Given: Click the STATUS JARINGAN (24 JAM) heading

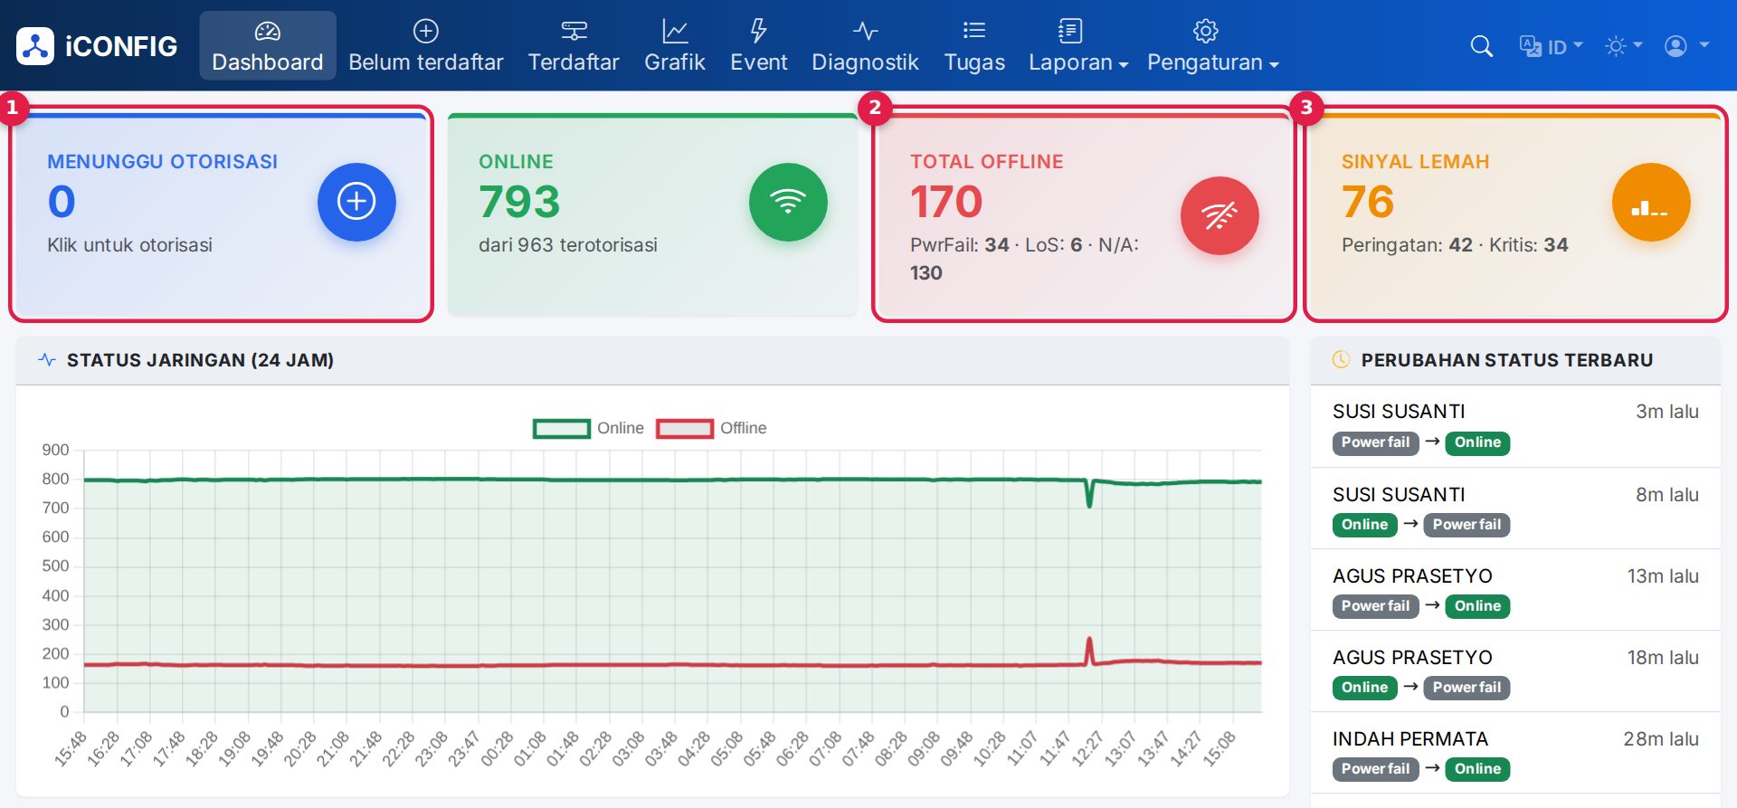Looking at the screenshot, I should [200, 360].
